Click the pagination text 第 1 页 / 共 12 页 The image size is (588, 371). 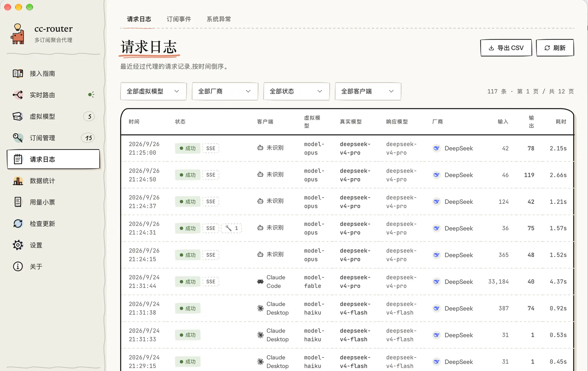[545, 91]
